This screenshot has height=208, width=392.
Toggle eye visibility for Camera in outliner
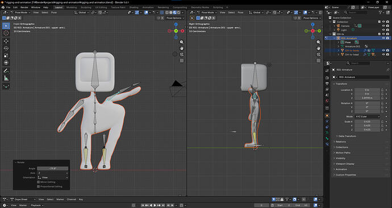383,26
